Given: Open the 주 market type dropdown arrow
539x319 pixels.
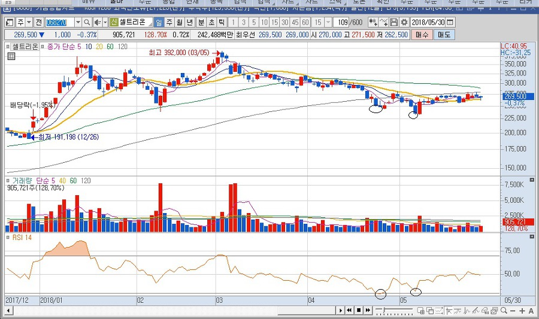Looking at the screenshot, I should (28, 22).
